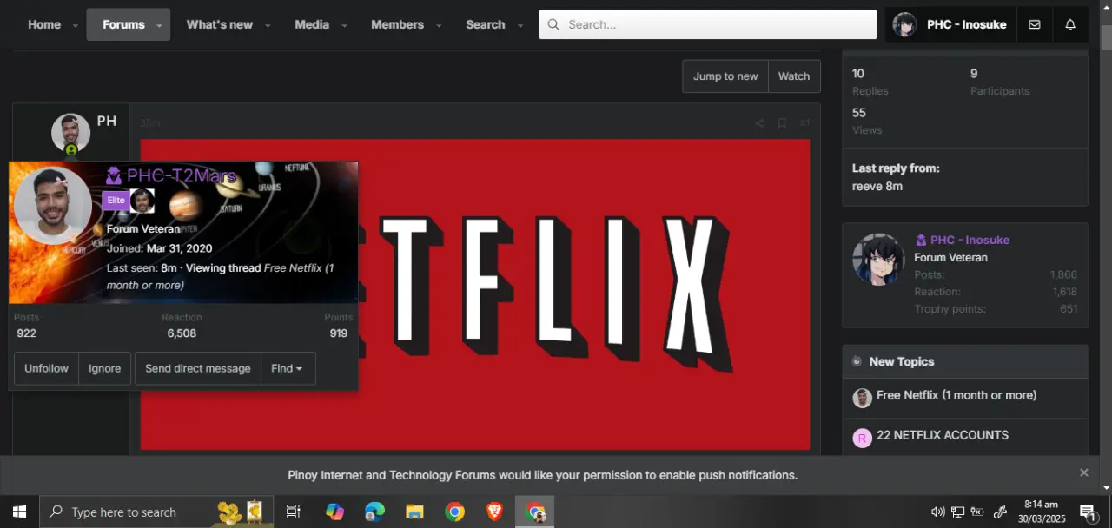Click the New Topics header icon
Viewport: 1112px width, 528px height.
coord(857,361)
